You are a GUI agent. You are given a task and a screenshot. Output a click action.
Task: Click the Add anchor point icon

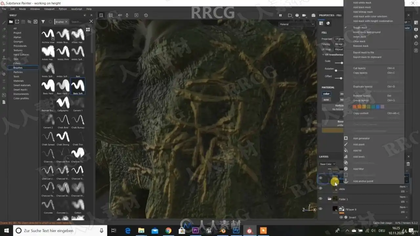pyautogui.click(x=346, y=181)
